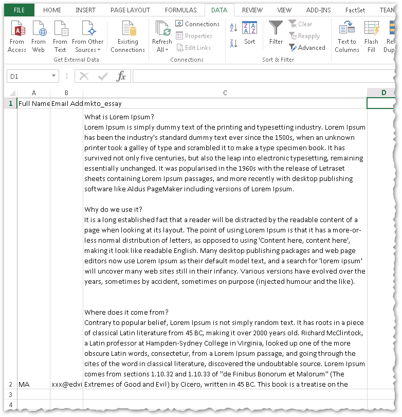The image size is (402, 417).
Task: Click the 'mkto_essay' header cell
Action: click(225, 103)
